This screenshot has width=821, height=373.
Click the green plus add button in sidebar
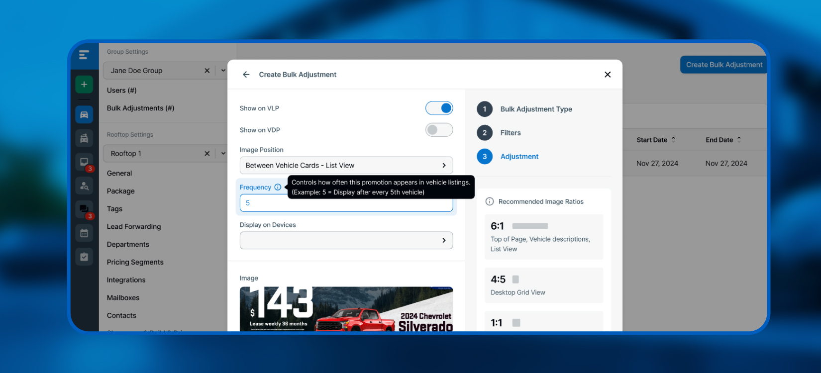(x=84, y=85)
